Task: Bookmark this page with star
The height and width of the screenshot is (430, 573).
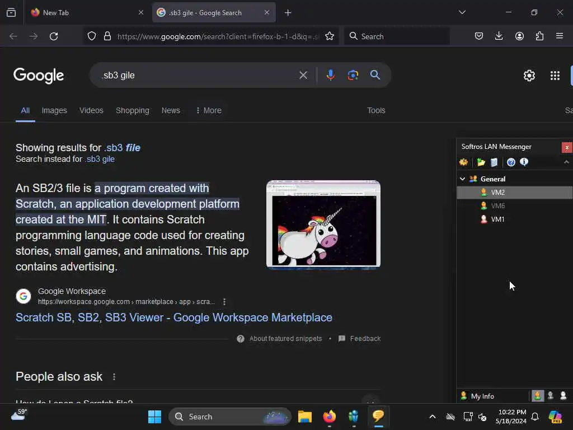Action: pyautogui.click(x=329, y=36)
